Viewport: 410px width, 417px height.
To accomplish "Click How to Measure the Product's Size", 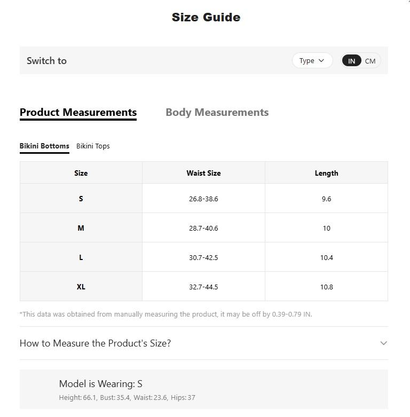I will [x=95, y=343].
